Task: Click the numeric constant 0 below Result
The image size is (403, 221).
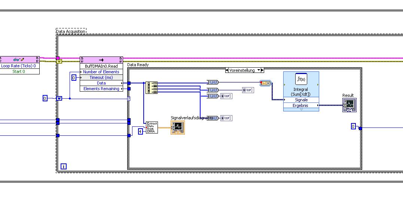Action: [353, 126]
